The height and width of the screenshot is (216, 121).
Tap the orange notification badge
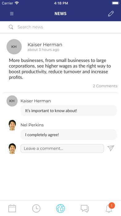coord(112,206)
